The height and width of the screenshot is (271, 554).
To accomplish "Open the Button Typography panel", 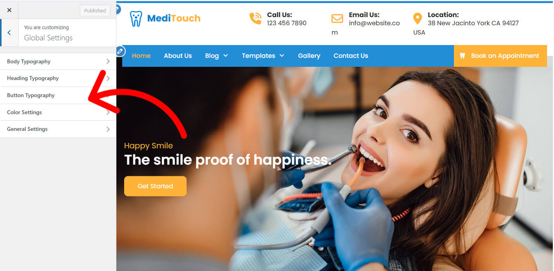I will coord(58,95).
